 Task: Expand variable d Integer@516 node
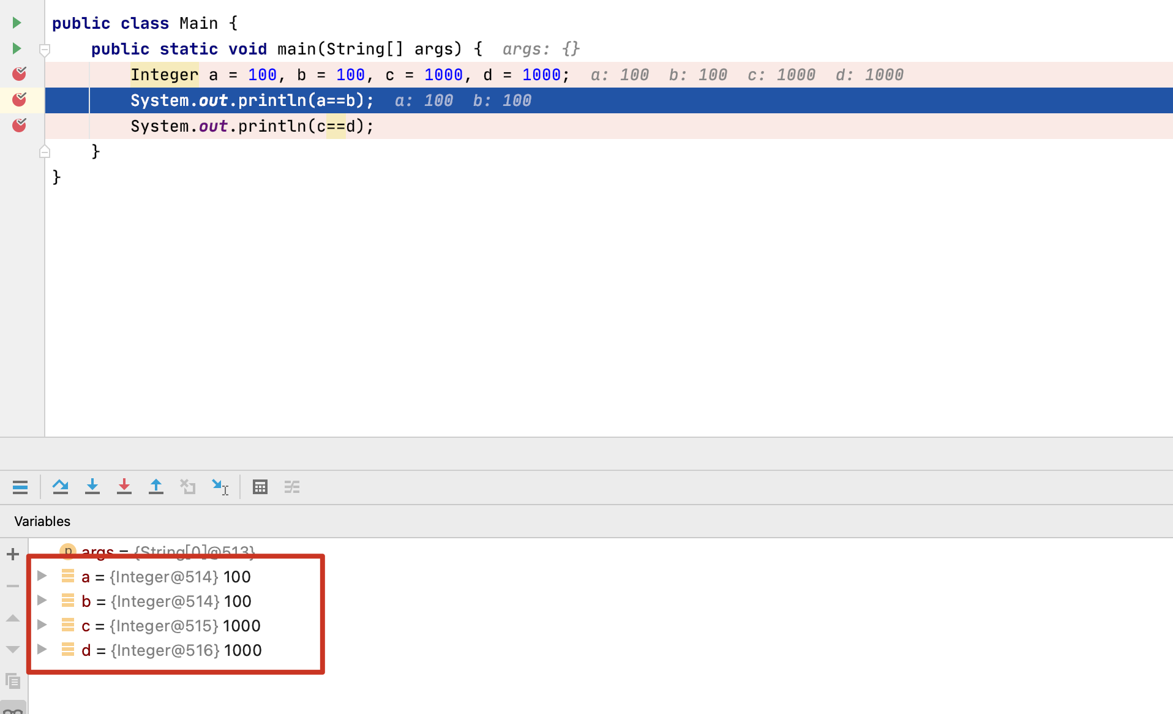point(42,649)
